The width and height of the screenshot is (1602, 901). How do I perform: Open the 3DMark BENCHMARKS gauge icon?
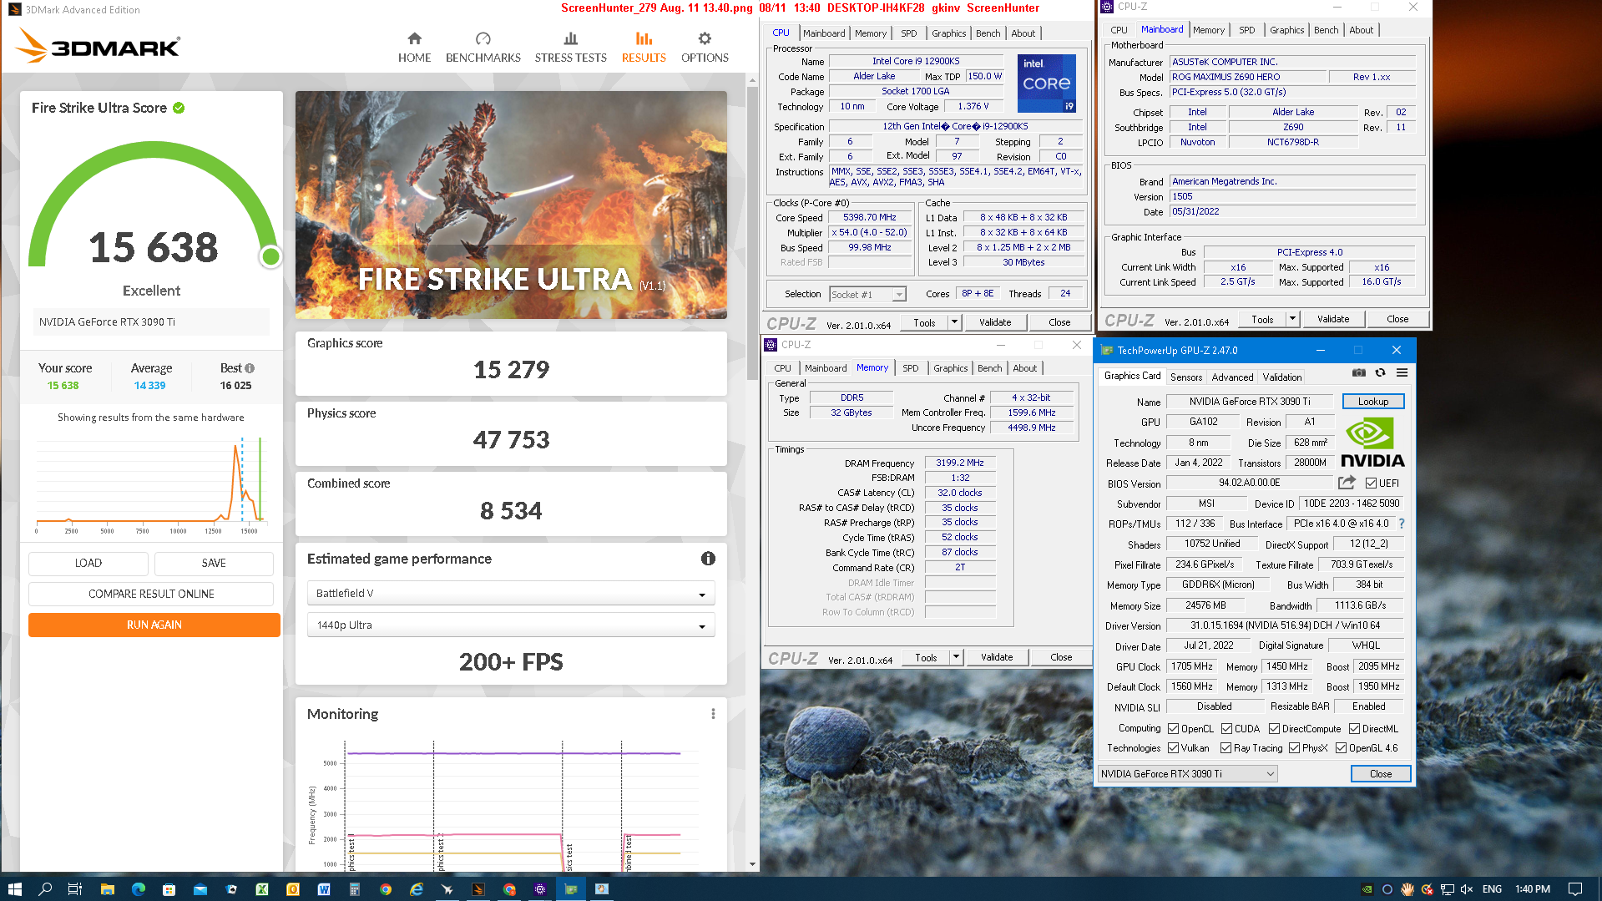[x=483, y=38]
